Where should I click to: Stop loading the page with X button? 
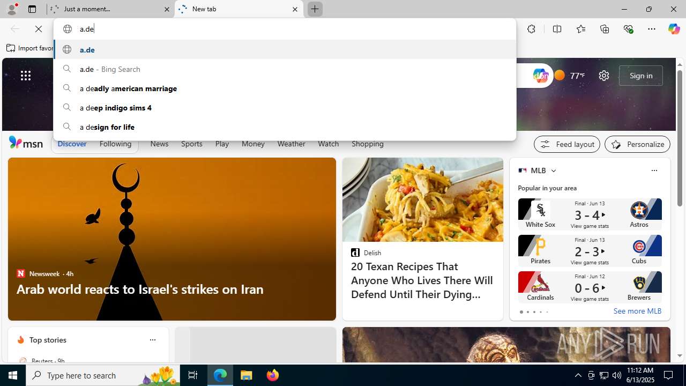tap(39, 29)
